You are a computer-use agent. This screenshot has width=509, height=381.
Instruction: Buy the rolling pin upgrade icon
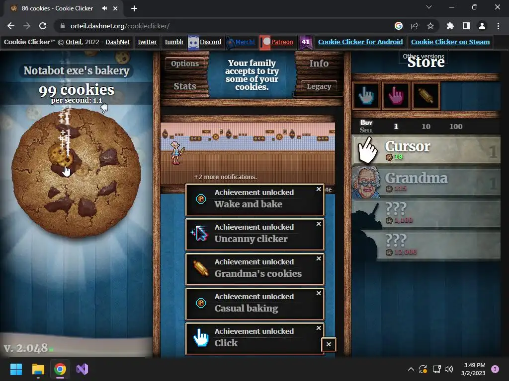[x=425, y=96]
